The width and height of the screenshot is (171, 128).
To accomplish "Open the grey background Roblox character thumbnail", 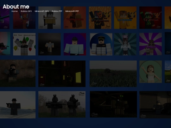I will [49, 18].
